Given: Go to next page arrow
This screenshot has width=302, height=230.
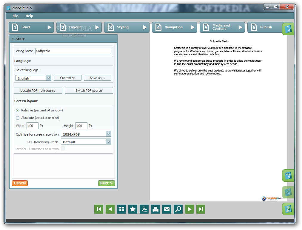Looking at the screenshot, I should pos(189,209).
